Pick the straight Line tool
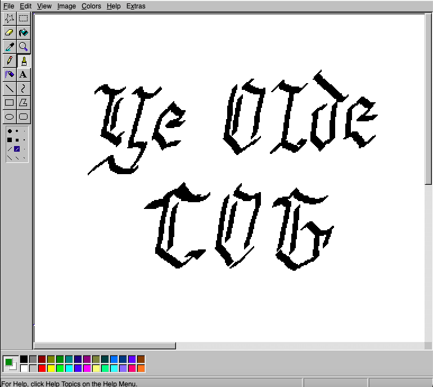The width and height of the screenshot is (433, 387). point(10,89)
